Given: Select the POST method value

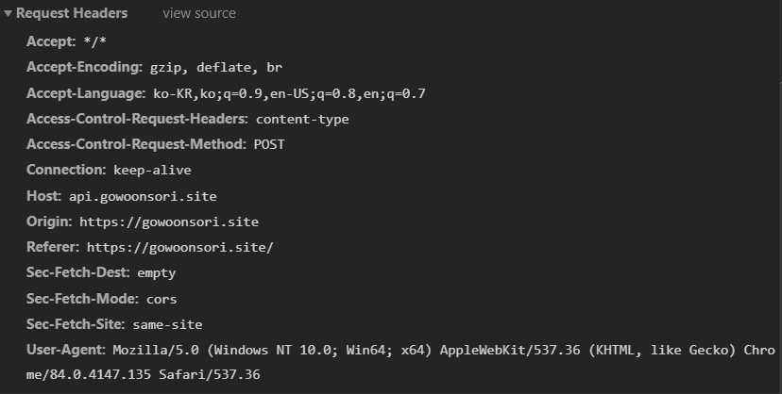Looking at the screenshot, I should 269,144.
